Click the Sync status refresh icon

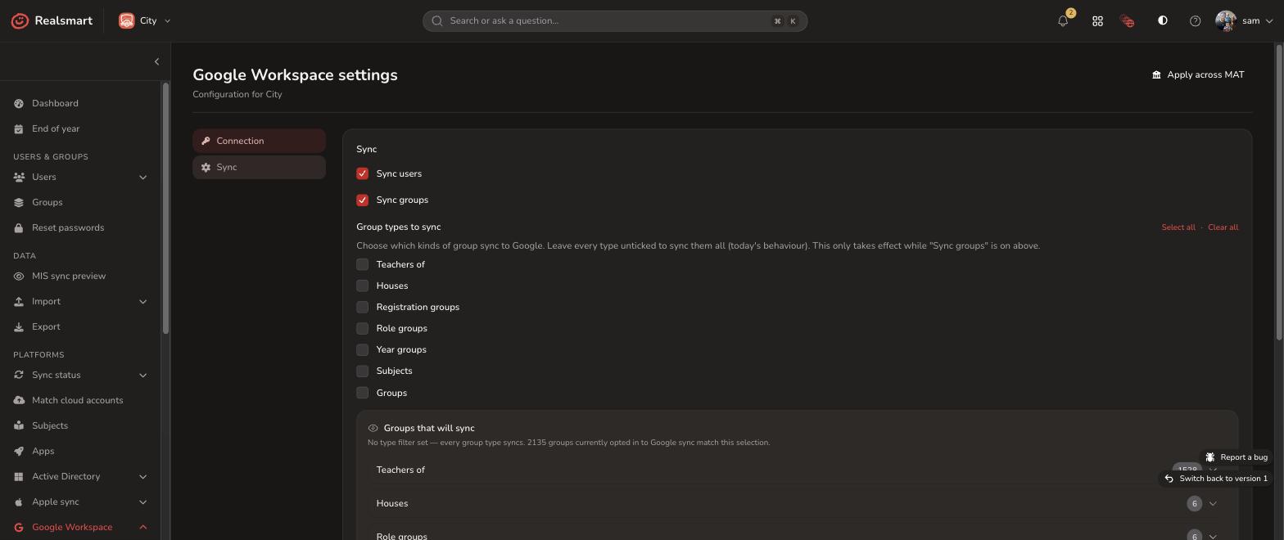[x=19, y=375]
